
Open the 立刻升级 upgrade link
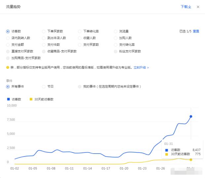(141, 67)
